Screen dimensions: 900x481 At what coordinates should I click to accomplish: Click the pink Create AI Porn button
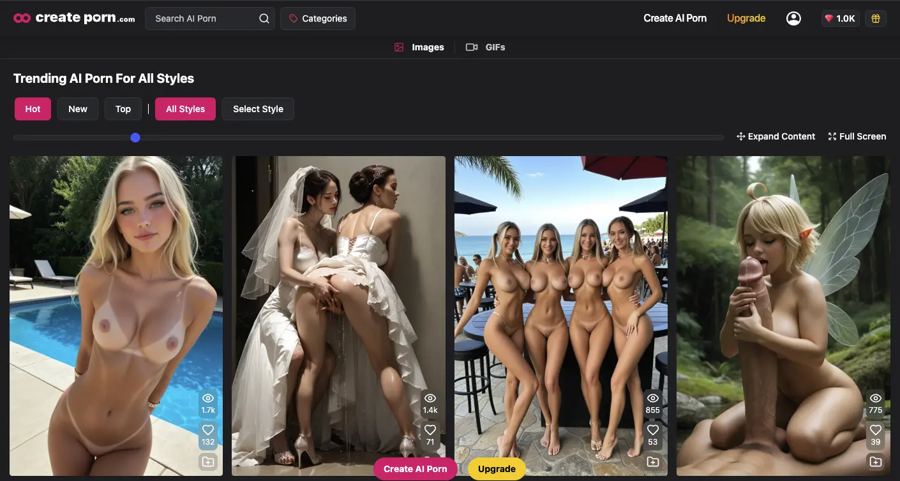click(415, 468)
